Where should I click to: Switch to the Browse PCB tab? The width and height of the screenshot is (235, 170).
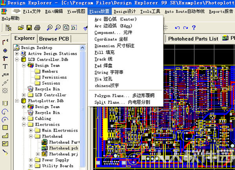(54, 39)
